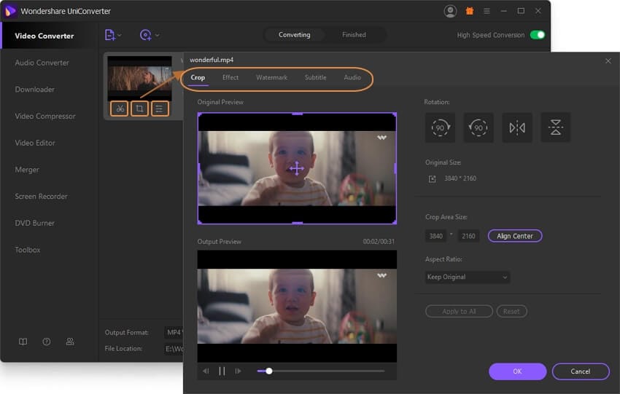This screenshot has height=394, width=620.
Task: Click the crop move crosshair in preview
Action: [297, 168]
